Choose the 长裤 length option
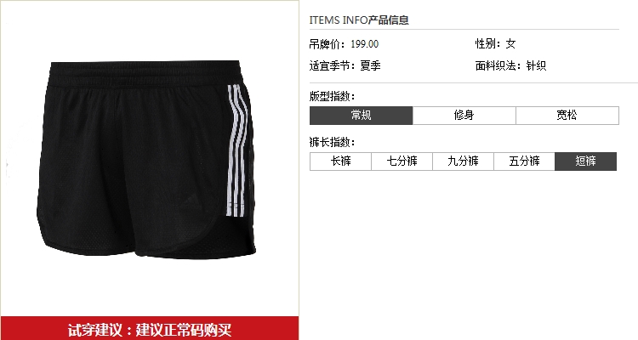Image resolution: width=638 pixels, height=340 pixels. click(340, 161)
